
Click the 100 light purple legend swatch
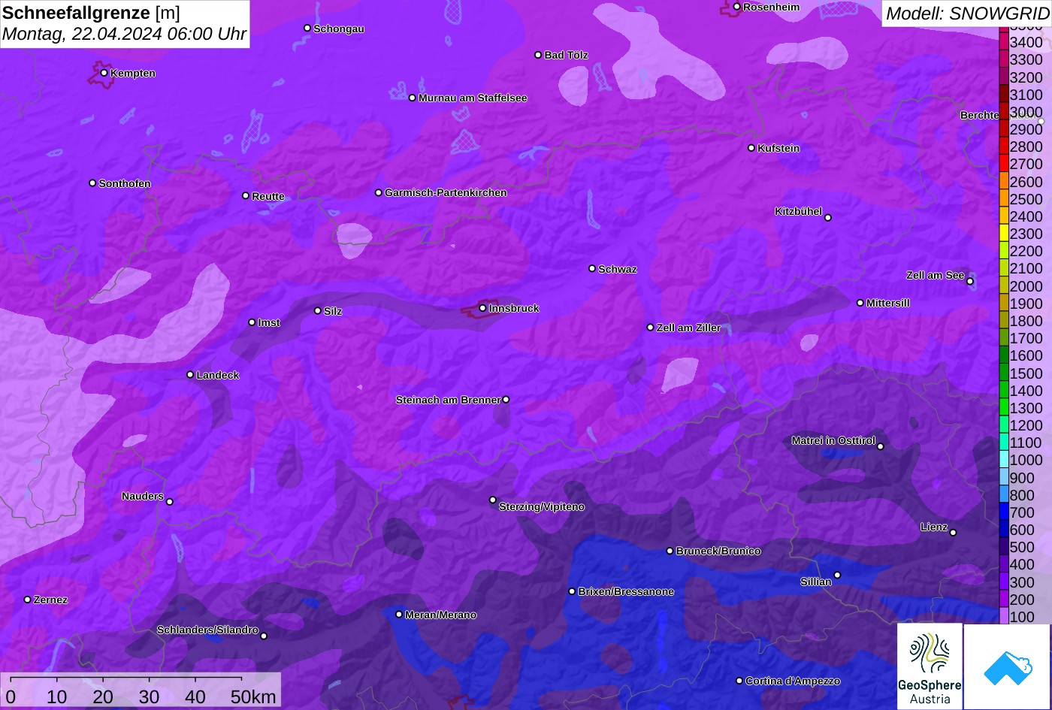(x=1004, y=617)
